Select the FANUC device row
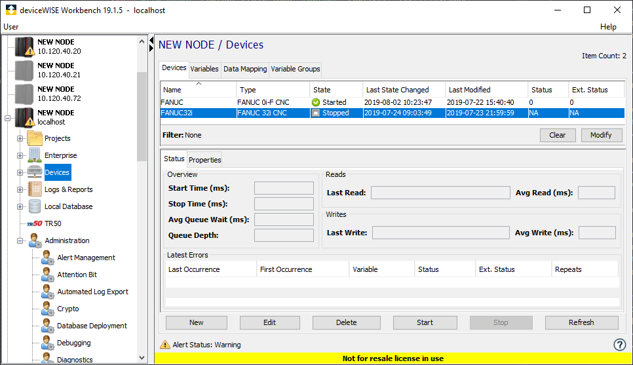633x365 pixels. click(197, 102)
